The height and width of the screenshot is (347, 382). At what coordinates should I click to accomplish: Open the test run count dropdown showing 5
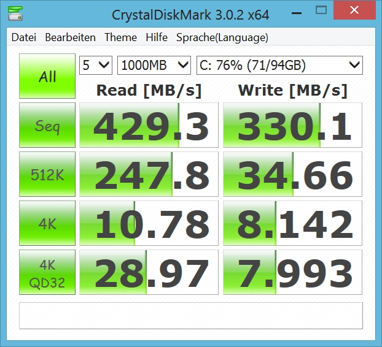pos(96,65)
